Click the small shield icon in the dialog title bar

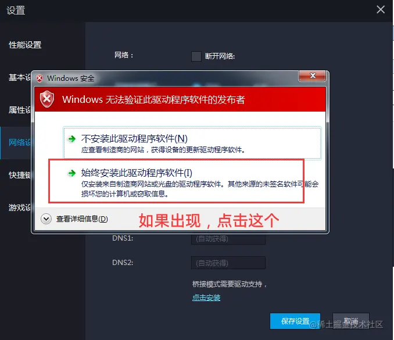(x=40, y=78)
